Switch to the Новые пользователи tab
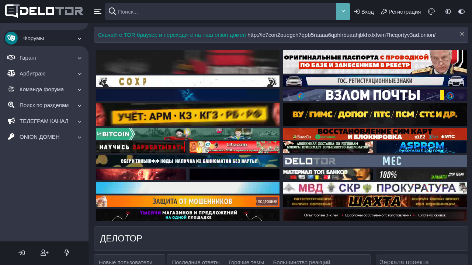Image resolution: width=472 pixels, height=265 pixels. 126,262
